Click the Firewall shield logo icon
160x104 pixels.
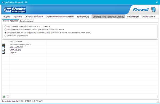point(153,10)
